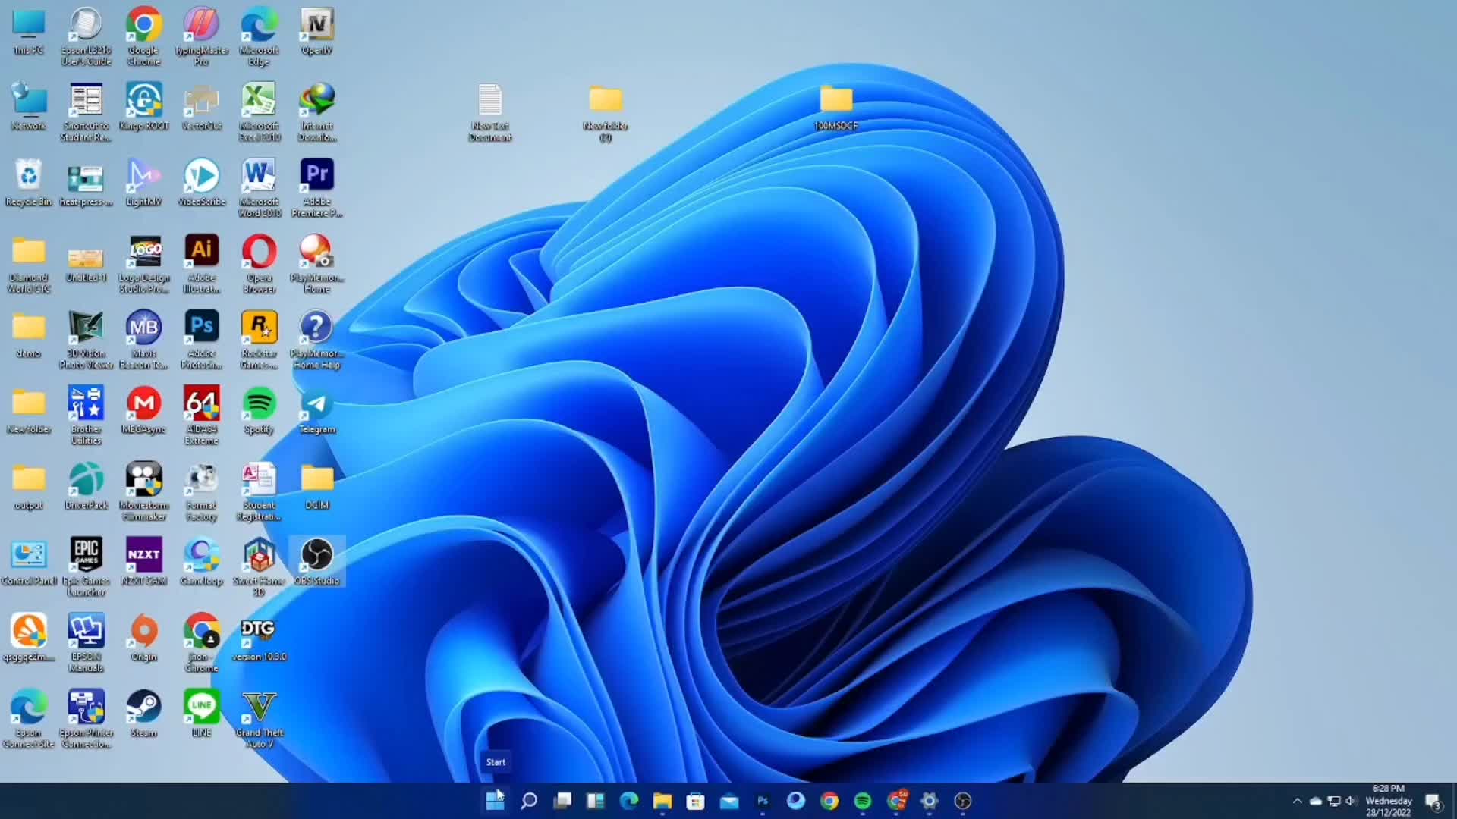
Task: Select the TypingMaster Pro desktop icon
Action: click(201, 36)
